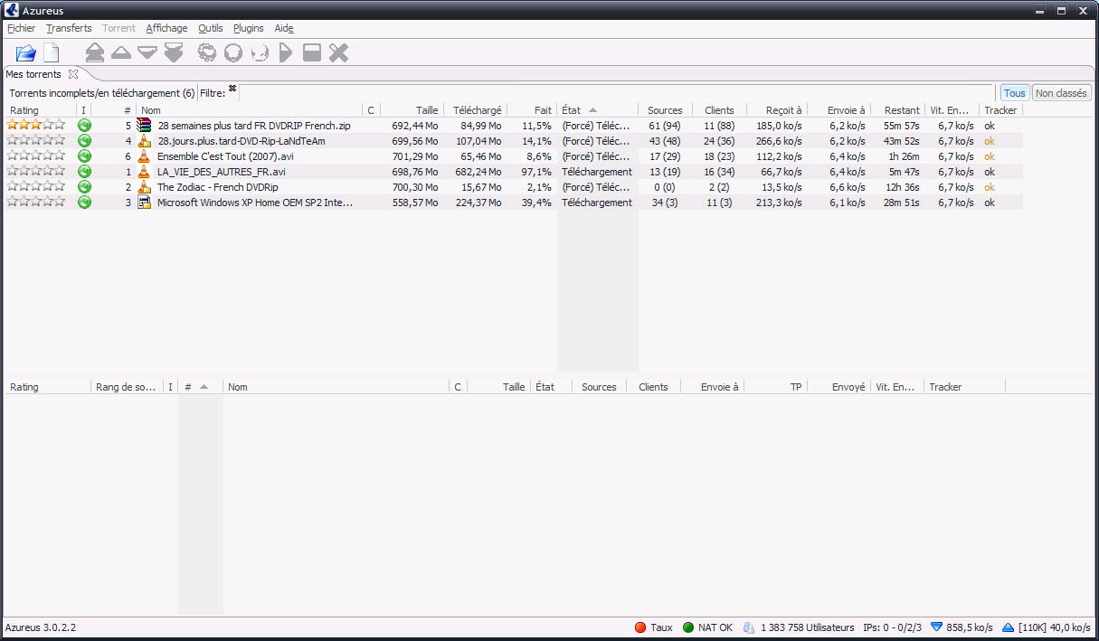Click the move up toolbar icon
Screen dimensions: 1099x641
[121, 53]
